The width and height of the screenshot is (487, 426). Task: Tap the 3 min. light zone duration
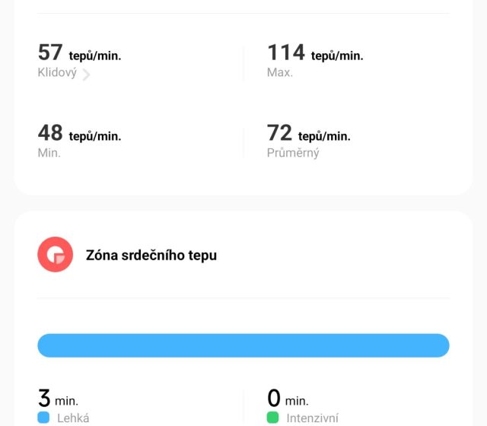pyautogui.click(x=58, y=399)
